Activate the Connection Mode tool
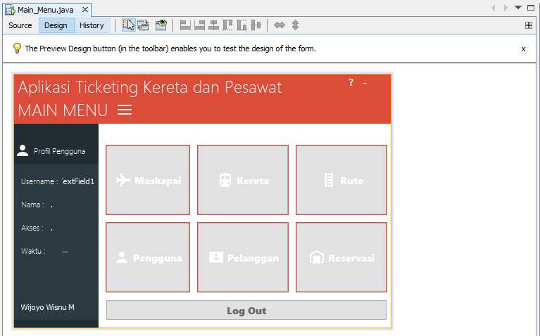 [x=144, y=25]
